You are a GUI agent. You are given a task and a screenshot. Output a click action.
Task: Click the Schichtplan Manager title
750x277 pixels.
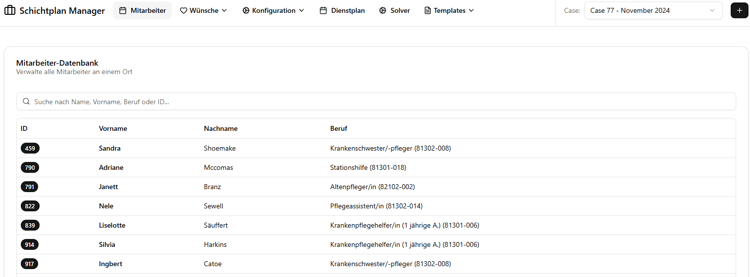click(x=62, y=11)
